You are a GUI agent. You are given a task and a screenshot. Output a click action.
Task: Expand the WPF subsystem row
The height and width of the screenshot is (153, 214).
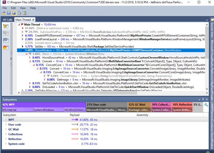coord(6,120)
